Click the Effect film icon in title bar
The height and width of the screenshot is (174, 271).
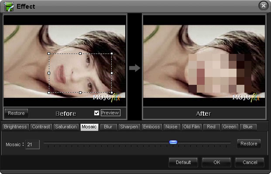coord(9,6)
